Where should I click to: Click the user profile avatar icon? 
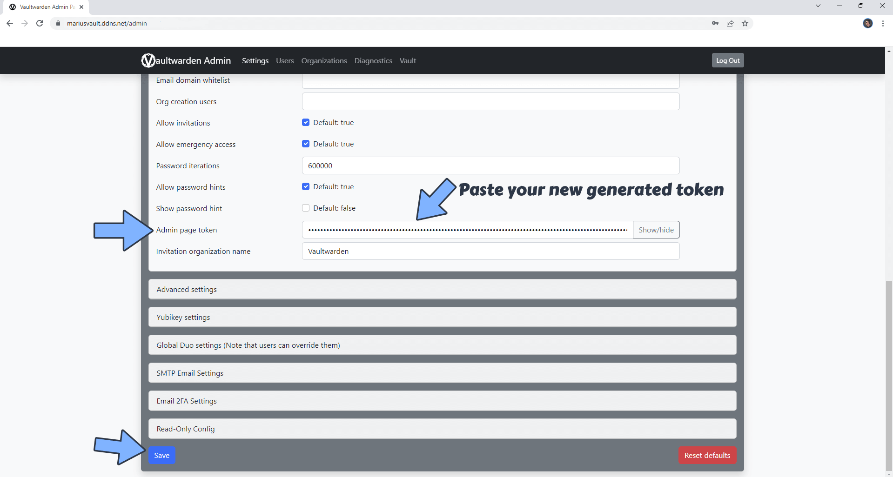click(x=867, y=23)
